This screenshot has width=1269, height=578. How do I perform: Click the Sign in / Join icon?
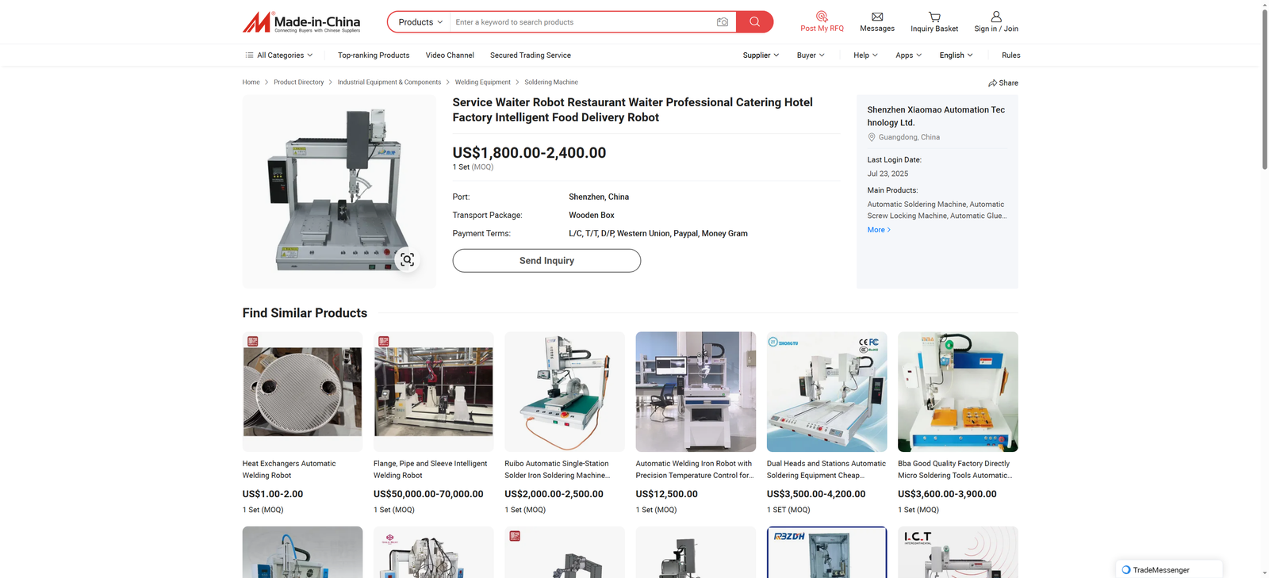[996, 17]
